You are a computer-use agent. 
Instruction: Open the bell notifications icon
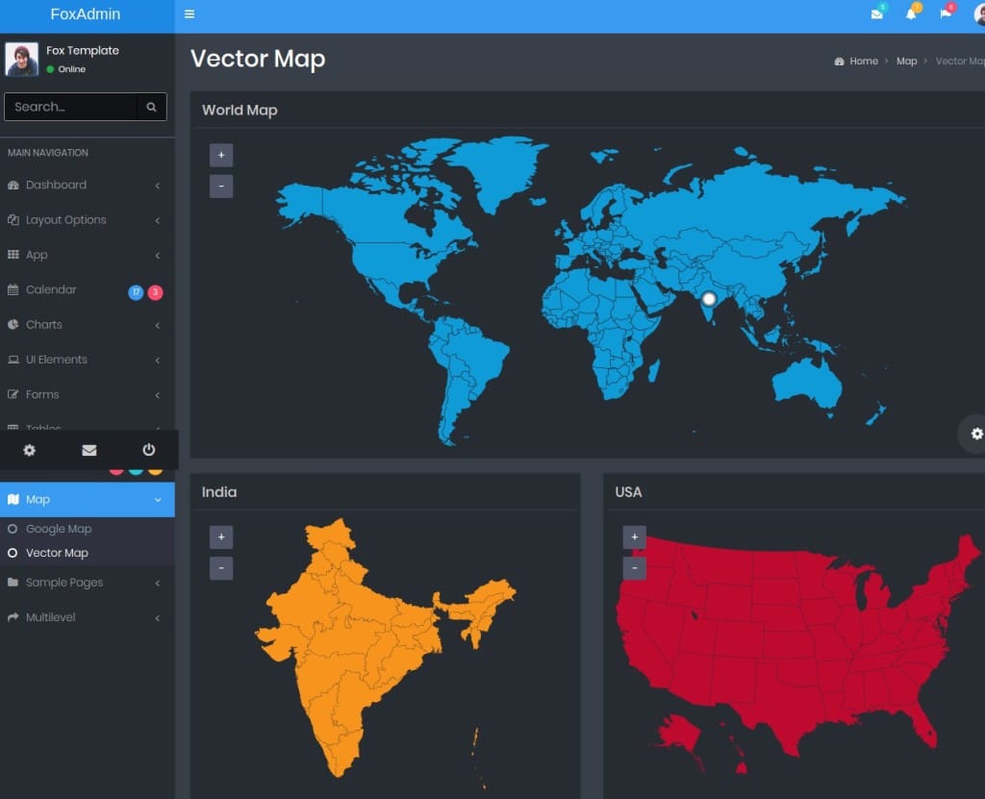click(911, 14)
